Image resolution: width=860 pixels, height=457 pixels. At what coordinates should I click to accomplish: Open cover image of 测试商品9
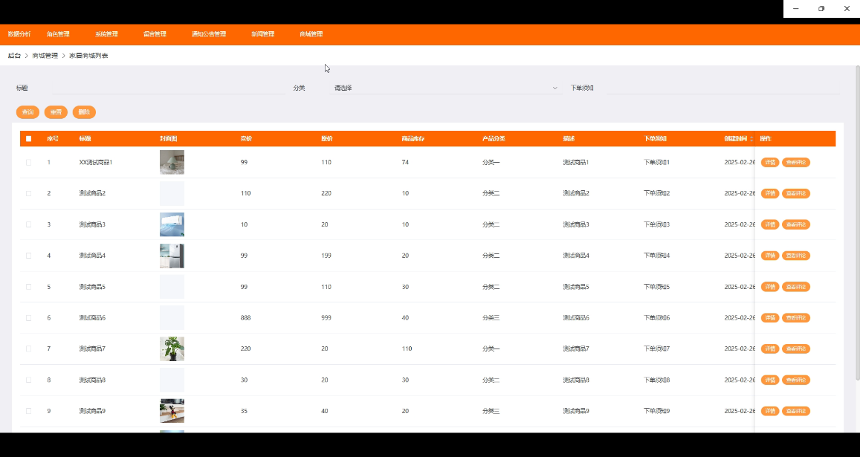172,411
